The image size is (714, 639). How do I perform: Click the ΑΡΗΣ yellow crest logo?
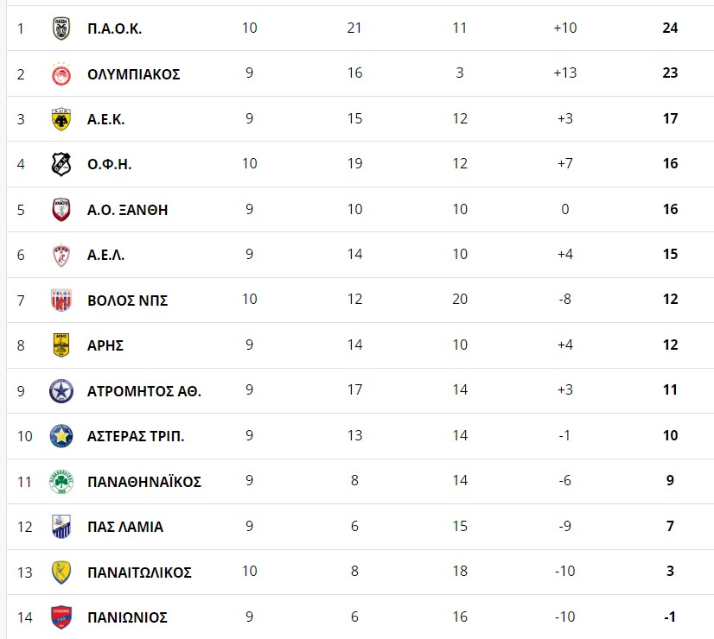(x=61, y=345)
